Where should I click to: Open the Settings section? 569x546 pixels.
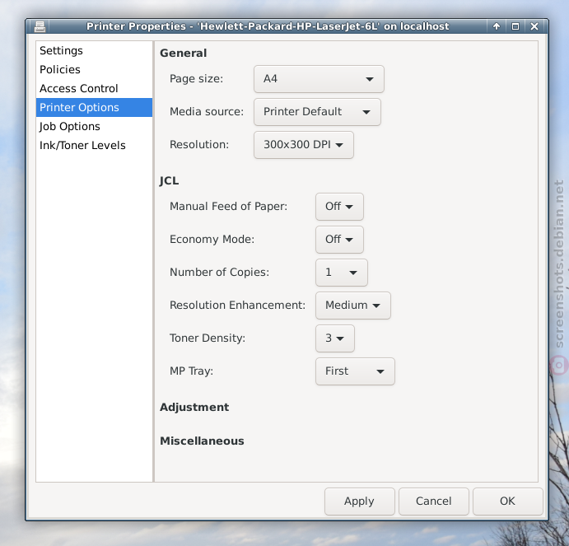click(94, 50)
